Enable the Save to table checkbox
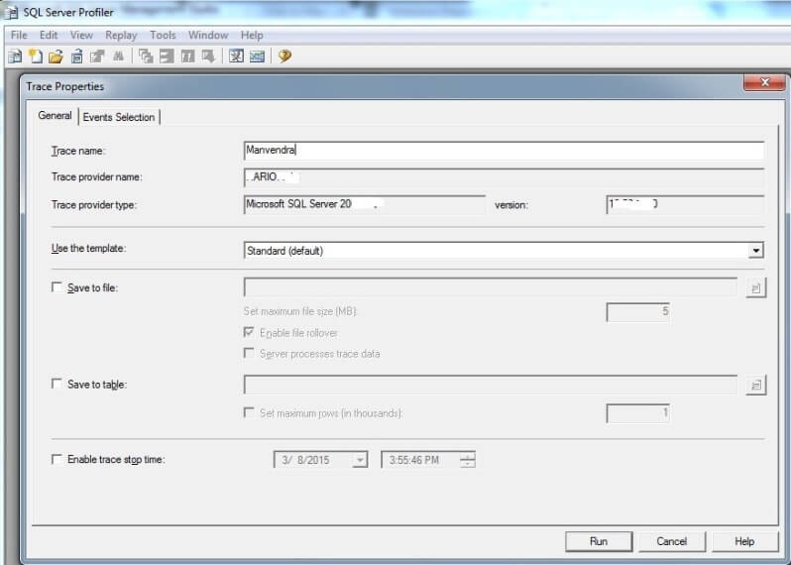Image resolution: width=791 pixels, height=565 pixels. point(57,384)
